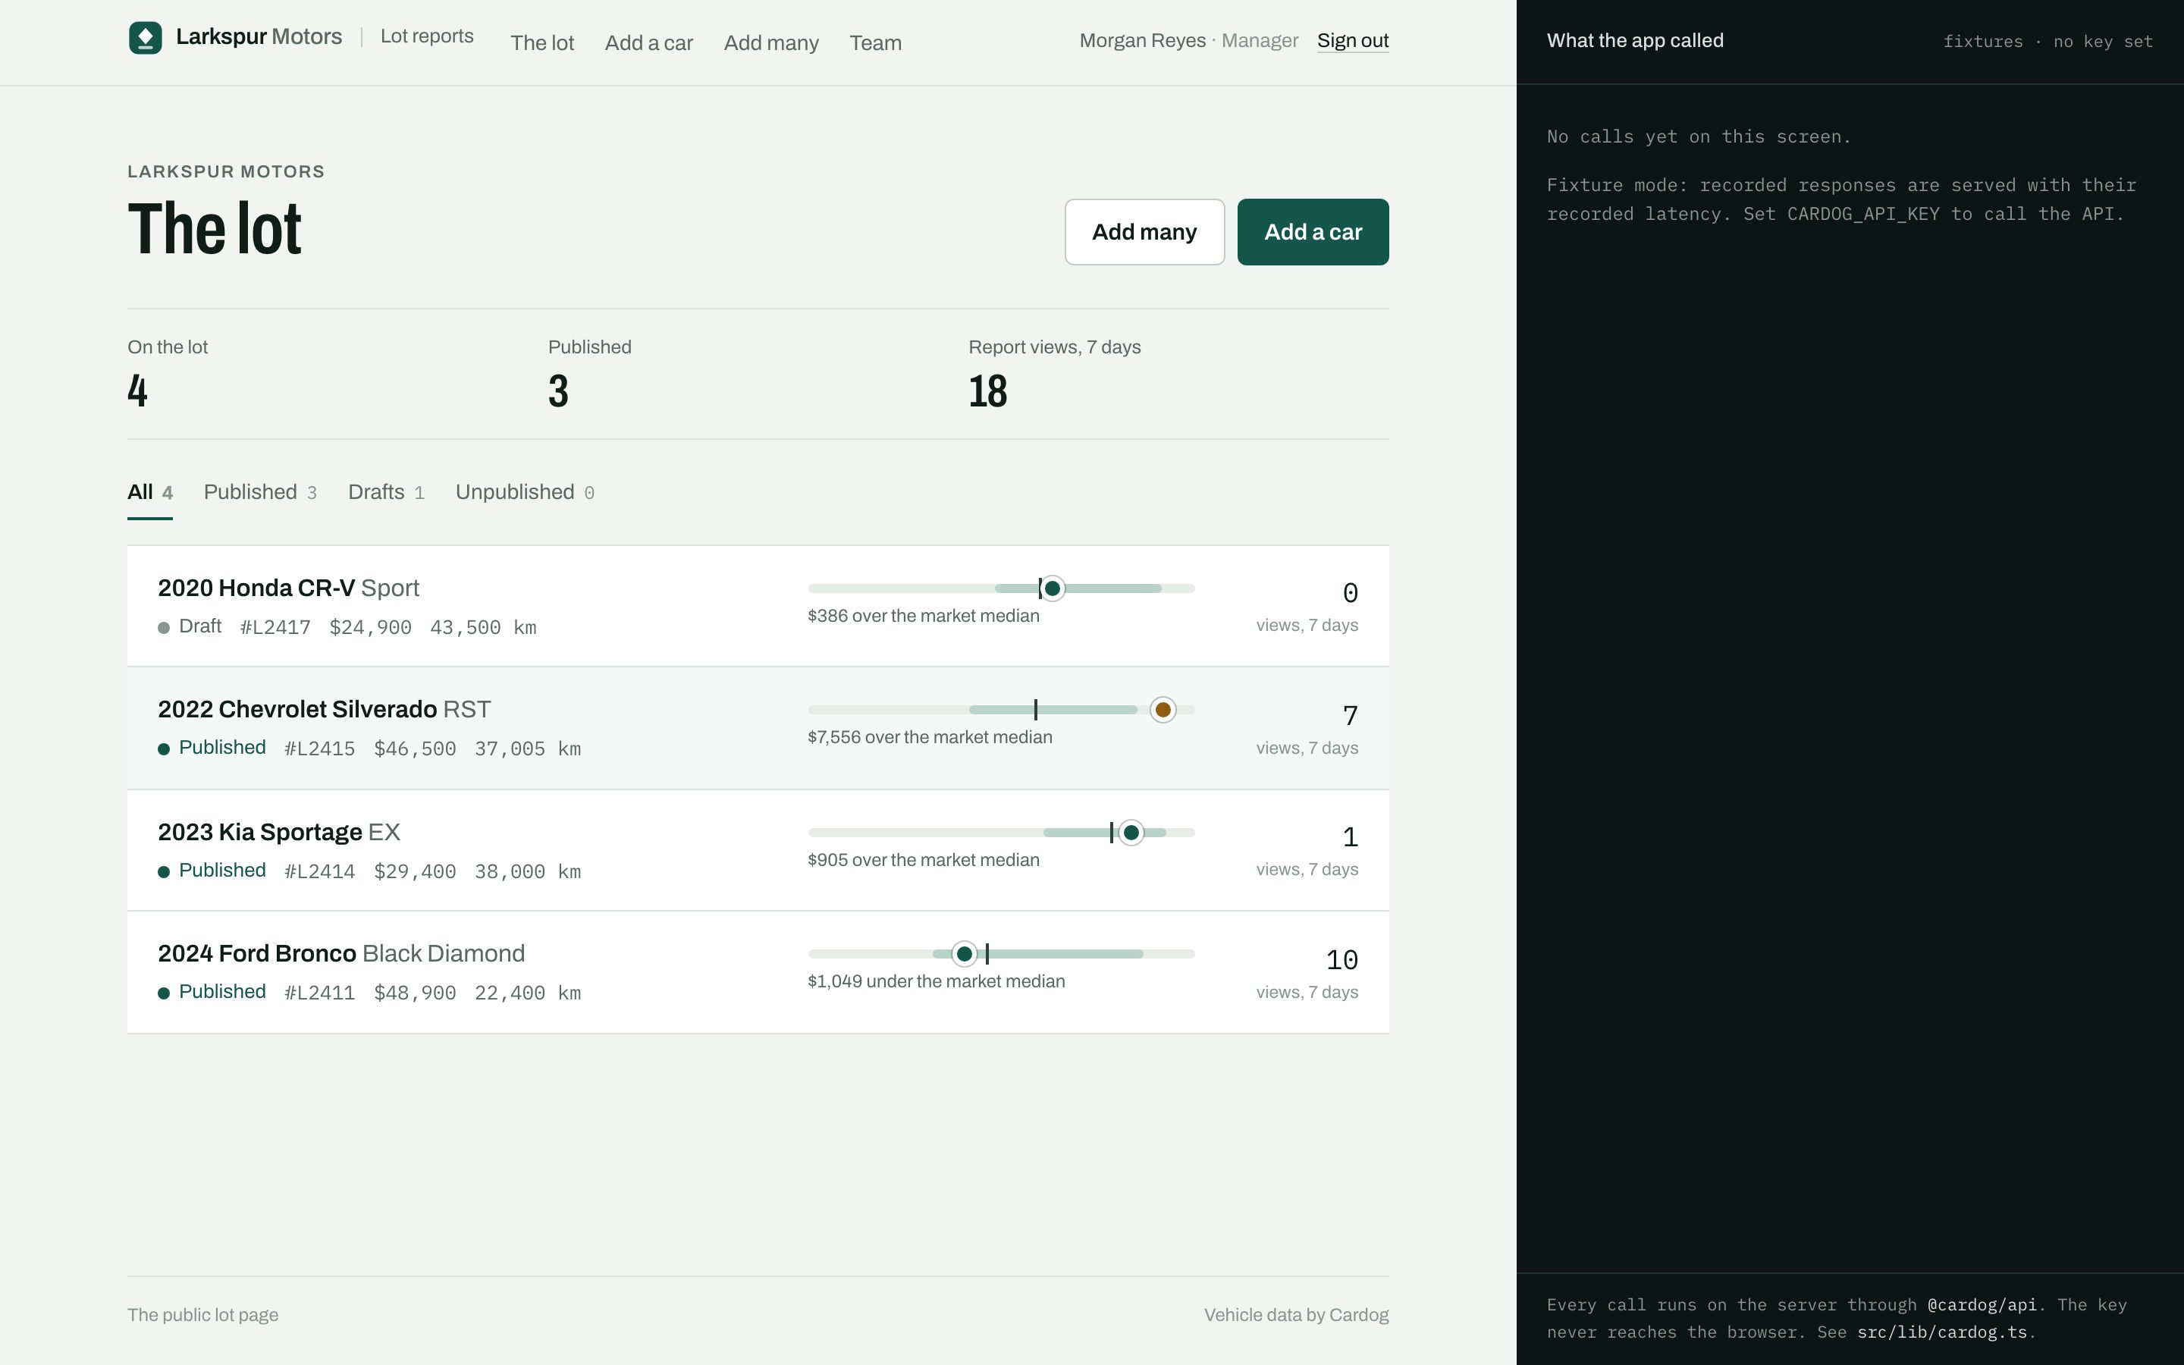Sign out of the account
This screenshot has width=2184, height=1365.
tap(1353, 41)
